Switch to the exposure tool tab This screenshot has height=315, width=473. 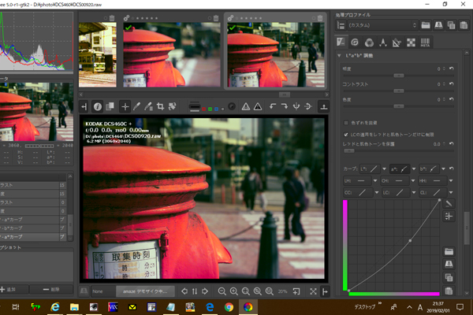coord(341,42)
